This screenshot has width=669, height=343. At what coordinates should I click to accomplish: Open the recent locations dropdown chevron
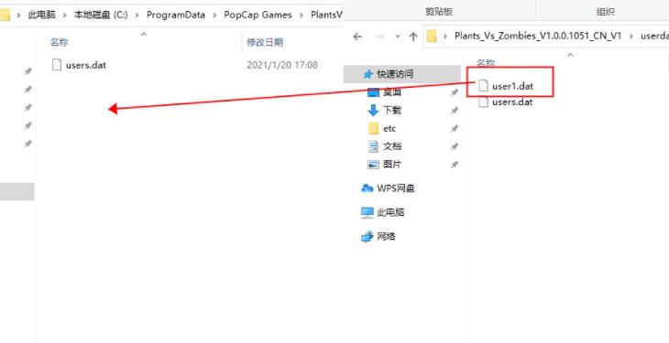pyautogui.click(x=398, y=37)
